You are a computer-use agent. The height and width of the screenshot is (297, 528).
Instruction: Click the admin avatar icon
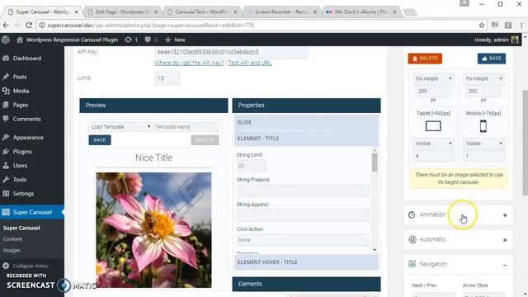coord(515,40)
